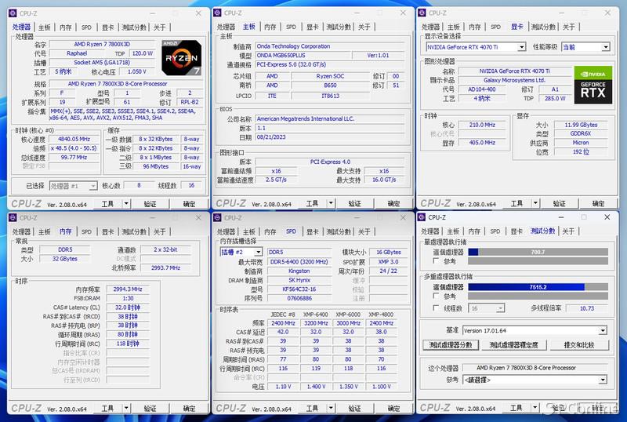The width and height of the screenshot is (627, 422).
Task: Switch to 关于 tab in the benchmark window
Action: point(568,231)
